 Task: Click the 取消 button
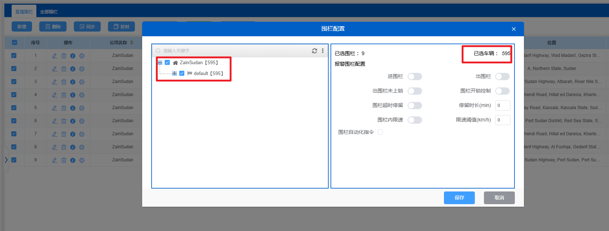click(x=499, y=198)
